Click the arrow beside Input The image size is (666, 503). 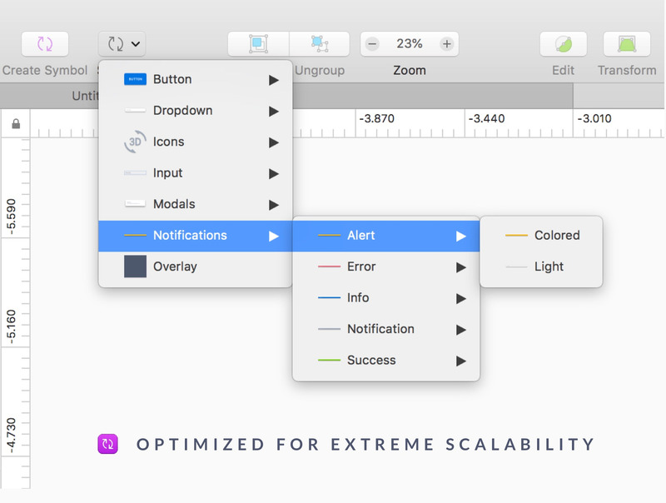point(274,174)
